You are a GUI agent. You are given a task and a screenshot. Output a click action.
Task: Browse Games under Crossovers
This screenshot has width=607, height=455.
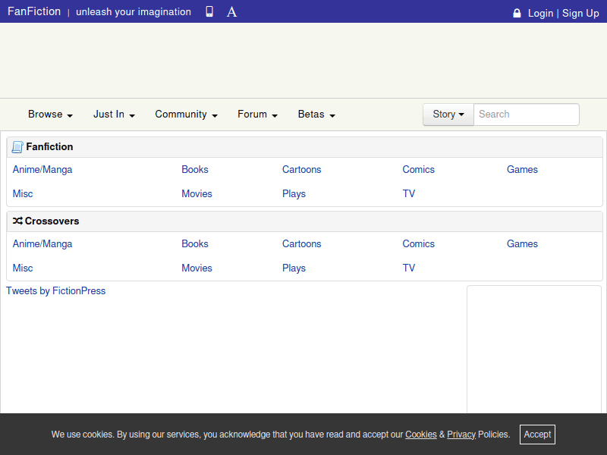[x=522, y=244]
